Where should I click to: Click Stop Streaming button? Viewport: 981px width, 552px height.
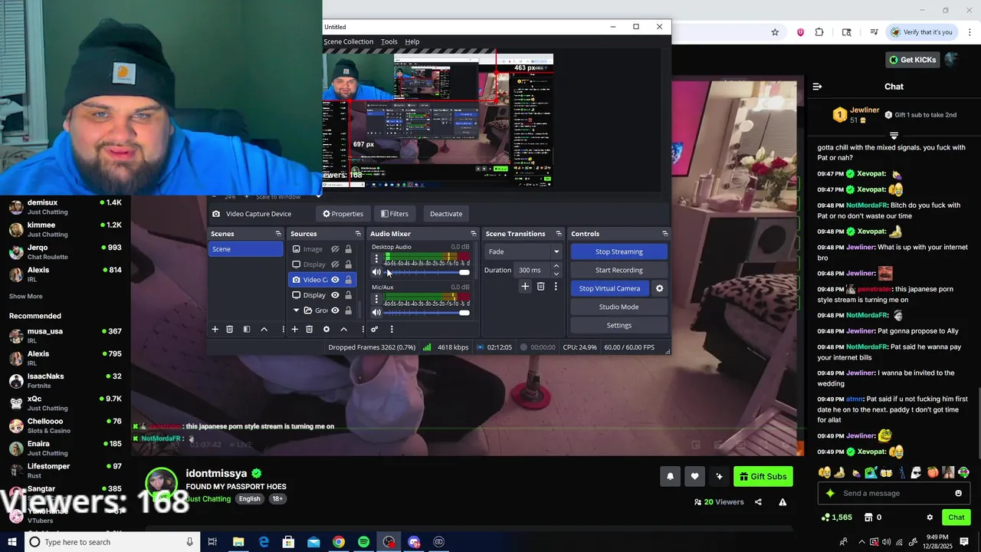pyautogui.click(x=619, y=251)
